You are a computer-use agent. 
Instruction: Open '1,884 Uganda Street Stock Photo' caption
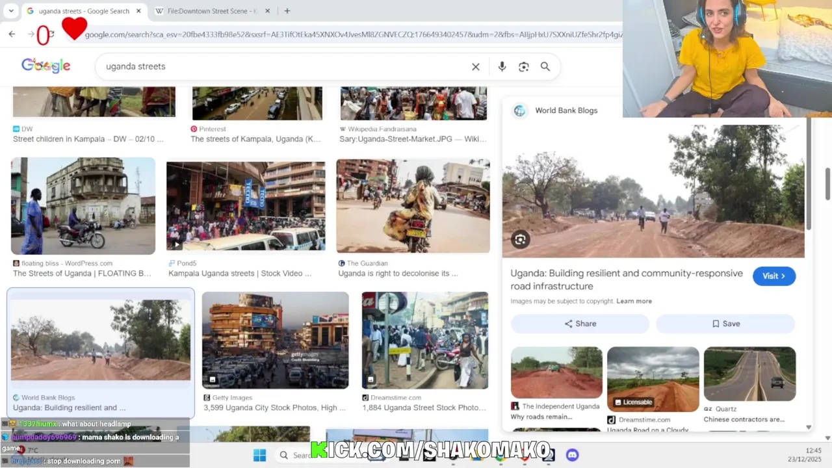click(424, 408)
